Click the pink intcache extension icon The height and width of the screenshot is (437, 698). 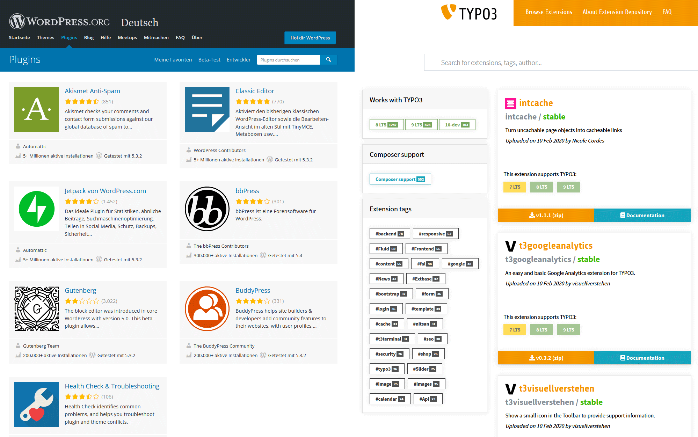pos(511,103)
